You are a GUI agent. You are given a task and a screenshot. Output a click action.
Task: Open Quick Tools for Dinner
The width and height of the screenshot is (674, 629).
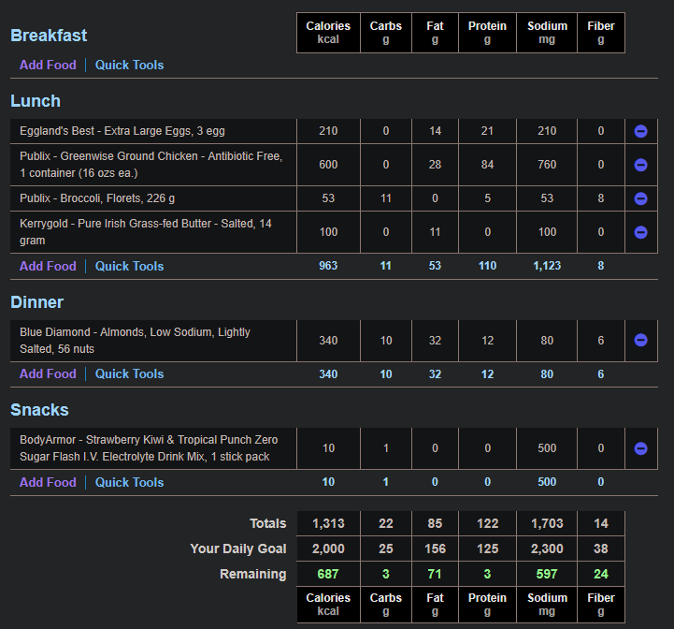(x=129, y=373)
